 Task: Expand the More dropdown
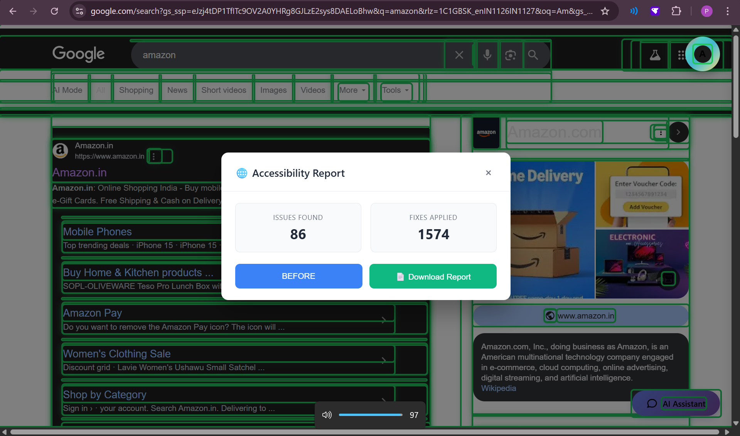click(352, 90)
